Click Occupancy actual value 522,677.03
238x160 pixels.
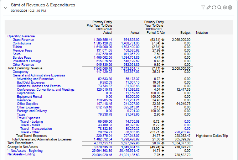131,72
